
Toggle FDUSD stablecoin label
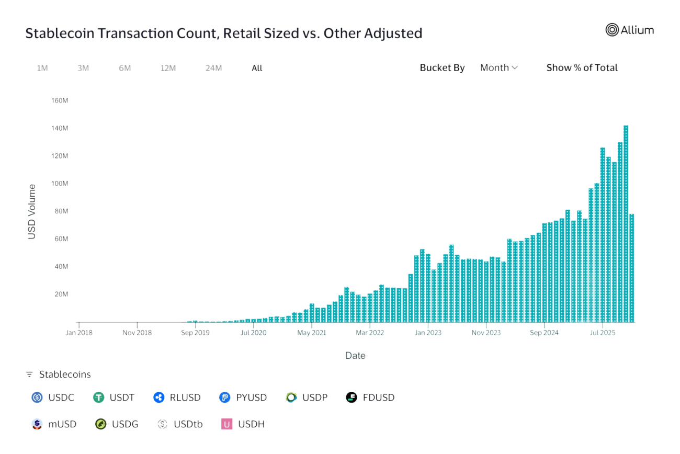click(379, 398)
